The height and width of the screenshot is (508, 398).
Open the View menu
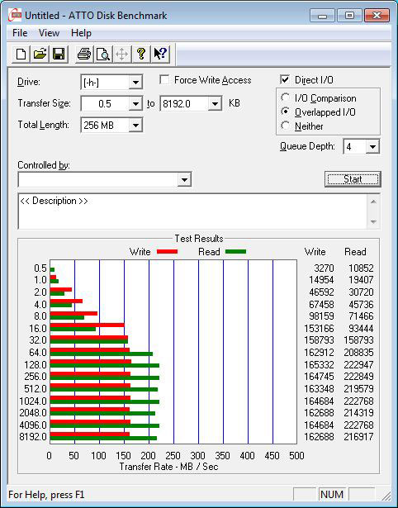tap(49, 33)
